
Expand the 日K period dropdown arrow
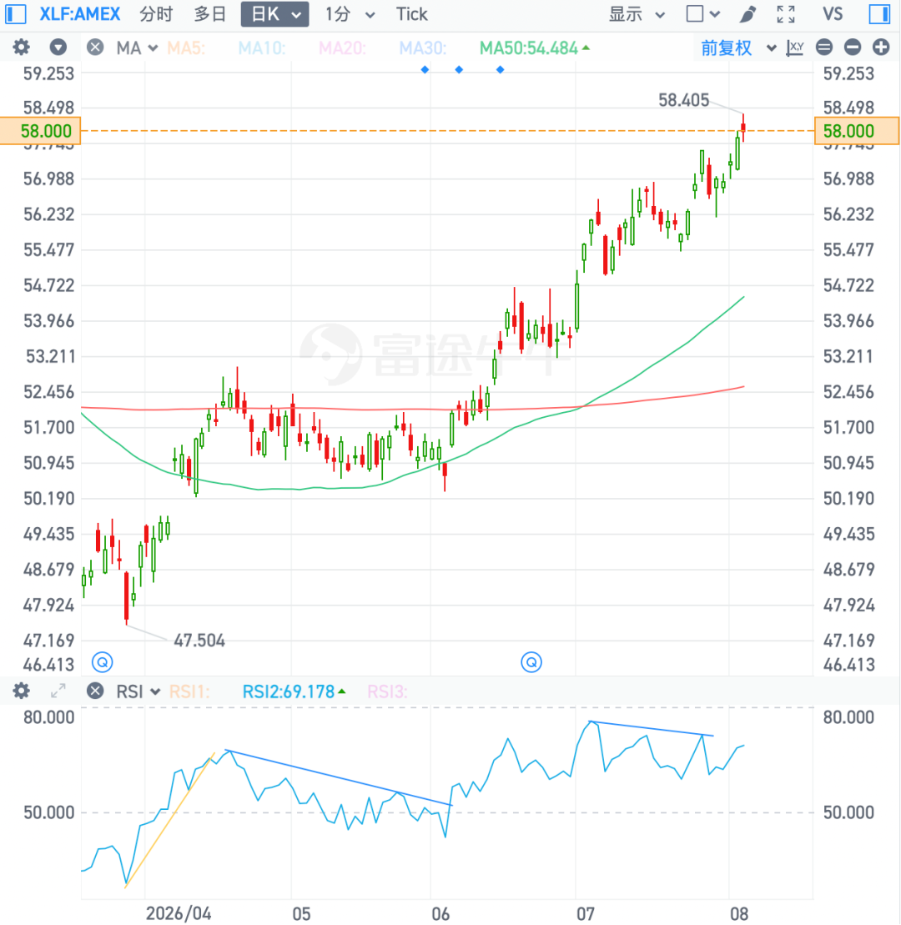(296, 15)
